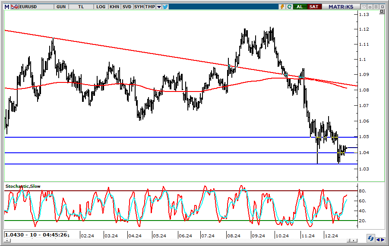Toggle the KHN option in toolbar

pos(114,6)
